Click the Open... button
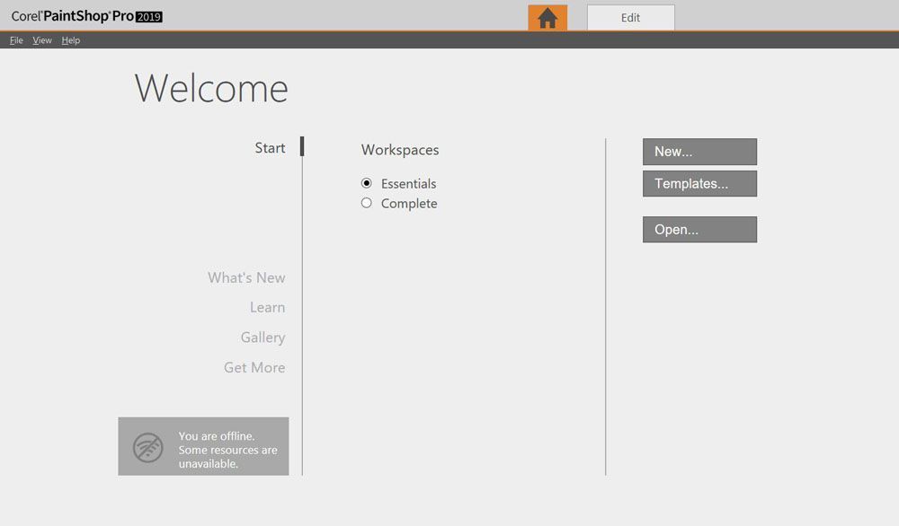Viewport: 899px width, 526px height. pos(699,230)
